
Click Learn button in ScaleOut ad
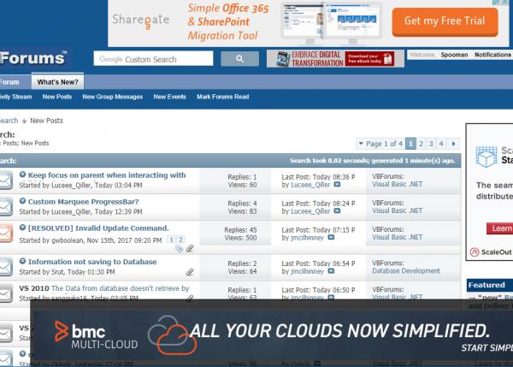[499, 228]
